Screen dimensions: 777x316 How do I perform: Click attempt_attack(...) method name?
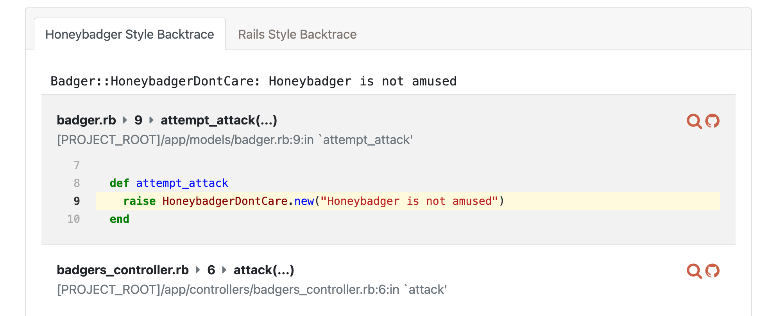(219, 120)
